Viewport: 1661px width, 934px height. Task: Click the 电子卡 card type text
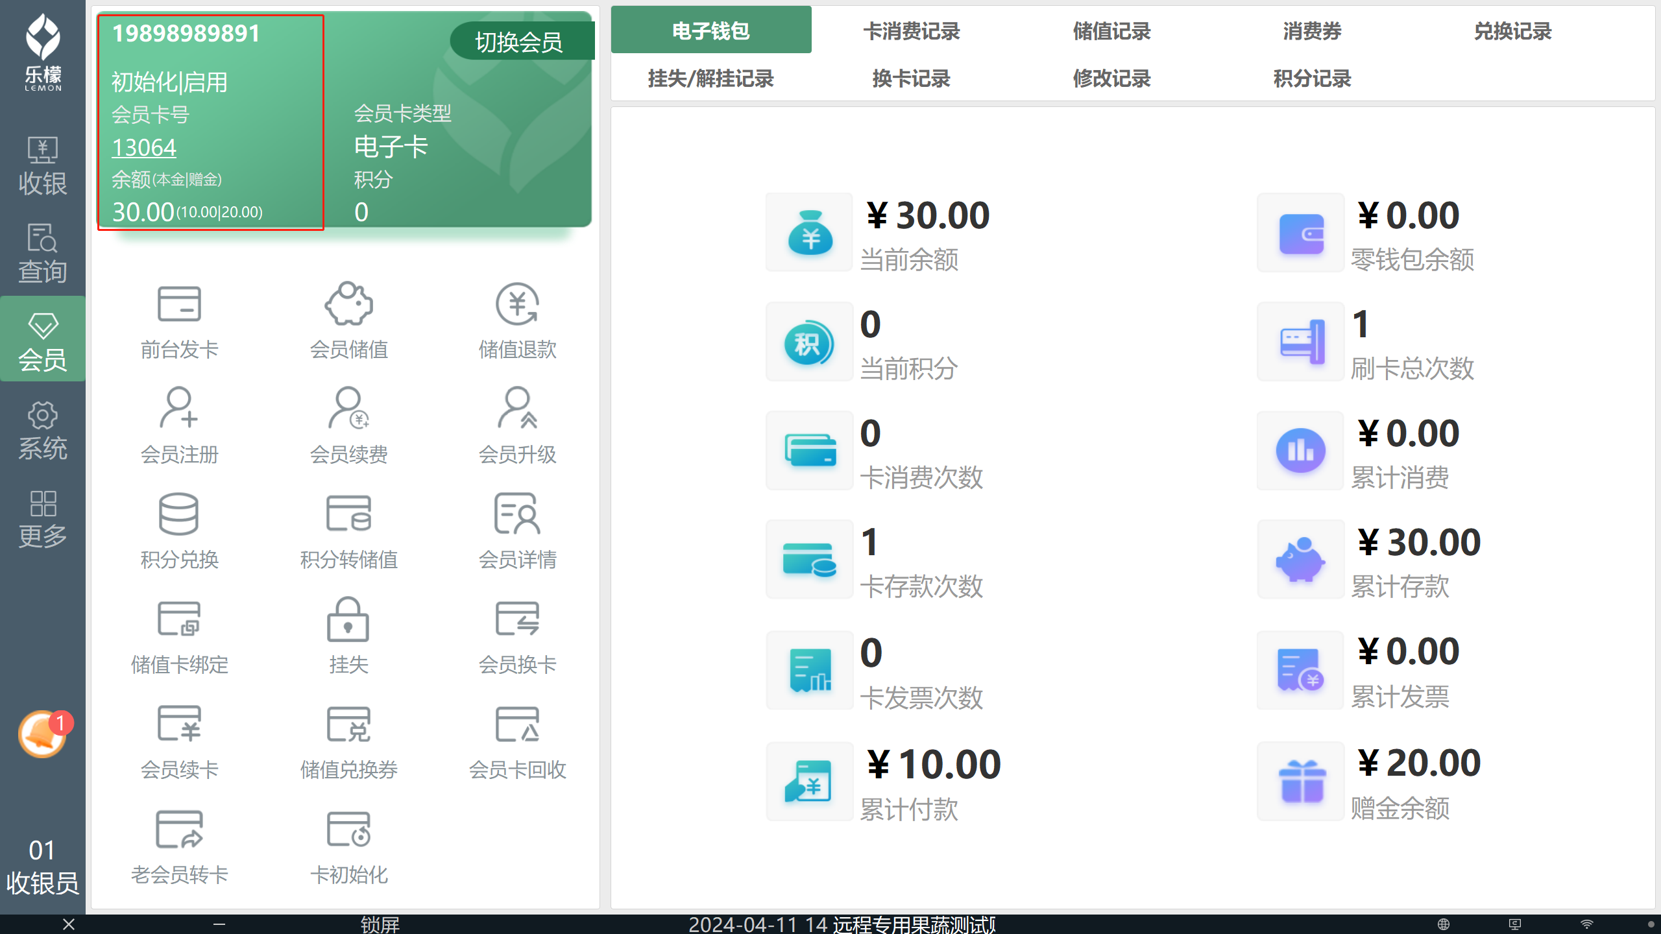pos(391,147)
